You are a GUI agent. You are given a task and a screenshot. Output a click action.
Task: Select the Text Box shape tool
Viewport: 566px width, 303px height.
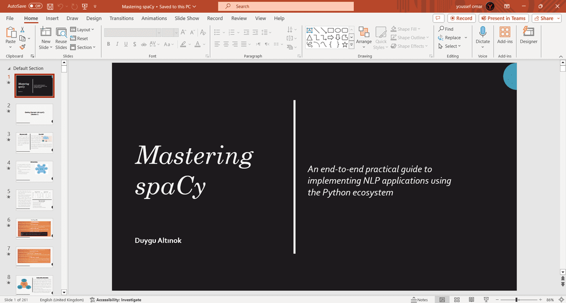310,30
